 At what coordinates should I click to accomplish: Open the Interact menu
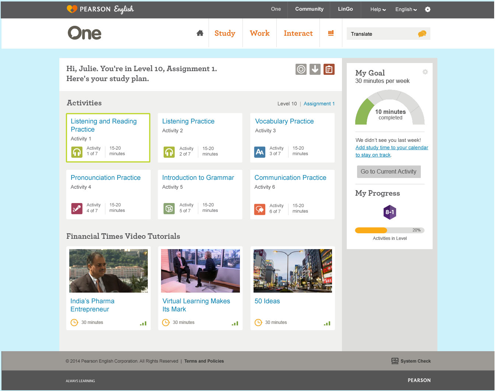click(x=298, y=33)
